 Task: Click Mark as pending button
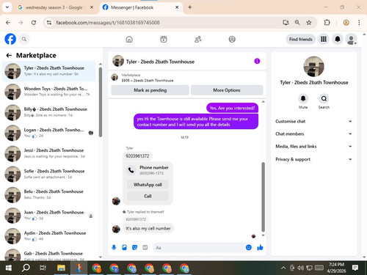[x=150, y=90]
